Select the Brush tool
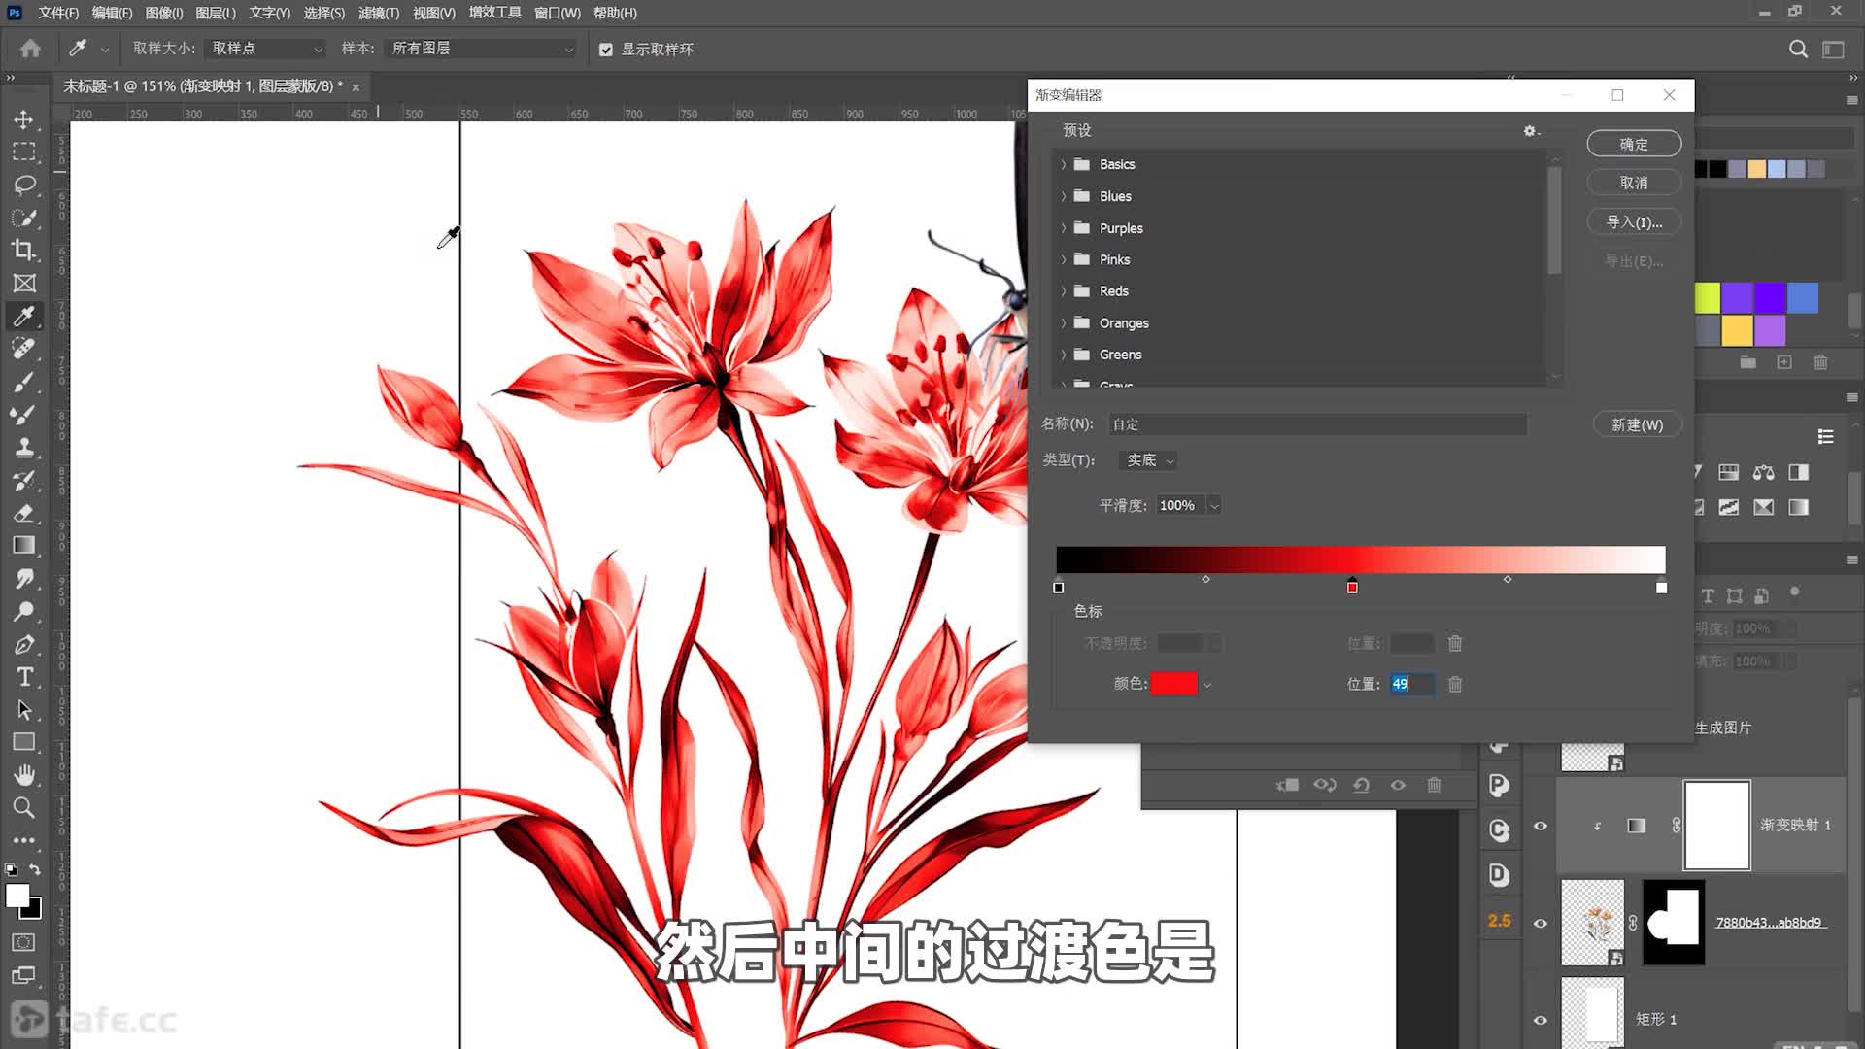 tap(23, 382)
